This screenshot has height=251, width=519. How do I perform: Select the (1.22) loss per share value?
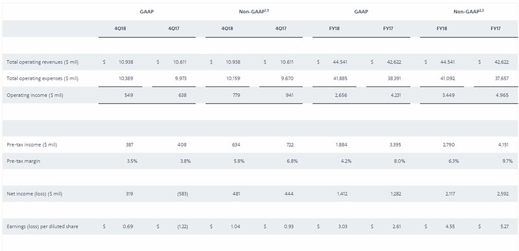[183, 226]
